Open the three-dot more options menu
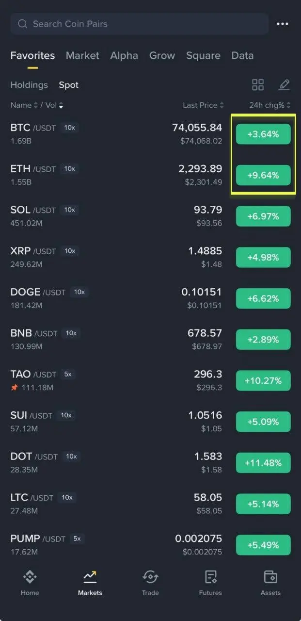Screen dimensions: 301x621 (x=283, y=24)
